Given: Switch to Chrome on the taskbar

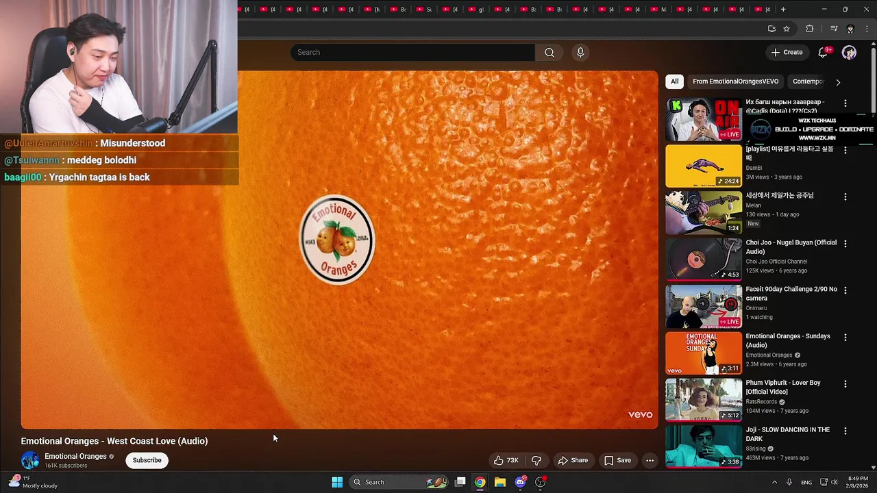Looking at the screenshot, I should pos(480,482).
